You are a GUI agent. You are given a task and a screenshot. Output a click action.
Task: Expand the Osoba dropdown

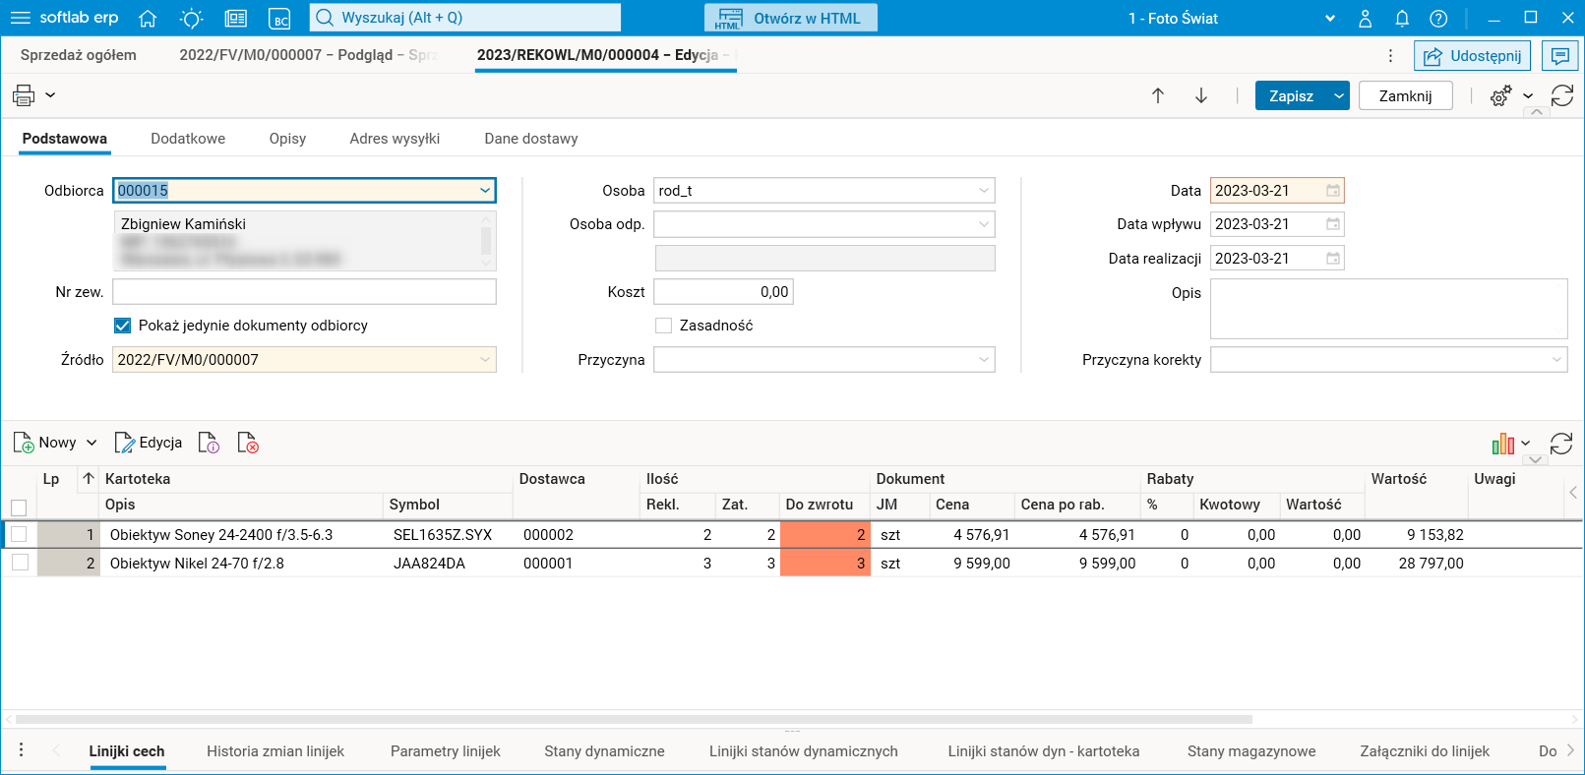[x=984, y=191]
